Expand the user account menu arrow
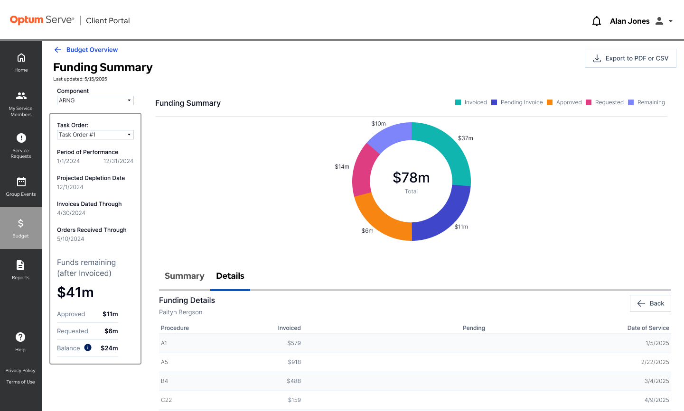This screenshot has height=411, width=684. tap(671, 21)
